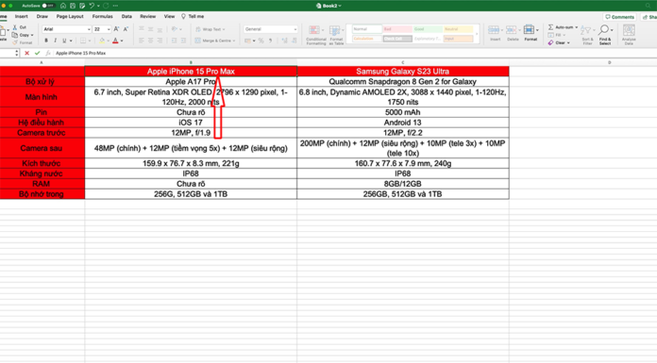Click the fill colour bucket icon
Image resolution: width=657 pixels, height=363 pixels.
[102, 41]
